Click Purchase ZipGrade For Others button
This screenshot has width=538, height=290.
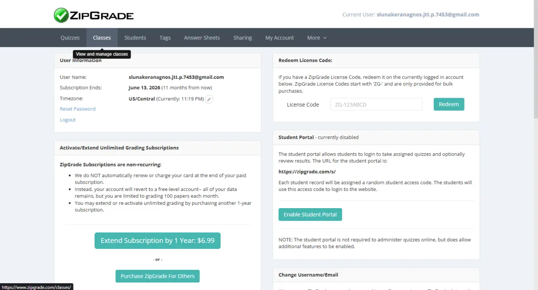coord(158,276)
